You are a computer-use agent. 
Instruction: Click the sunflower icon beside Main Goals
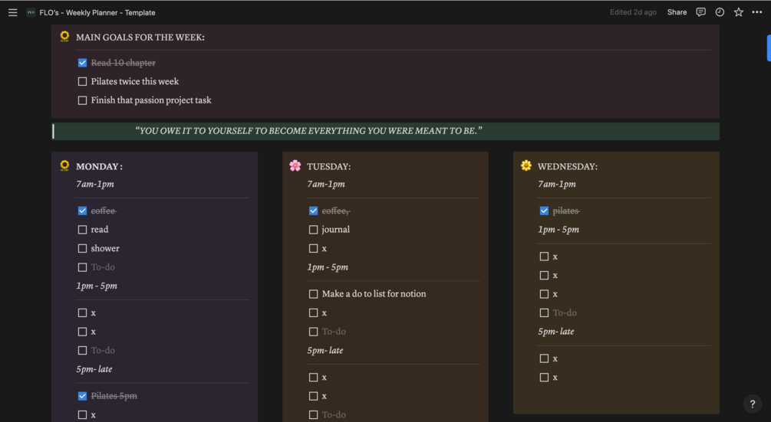(64, 37)
